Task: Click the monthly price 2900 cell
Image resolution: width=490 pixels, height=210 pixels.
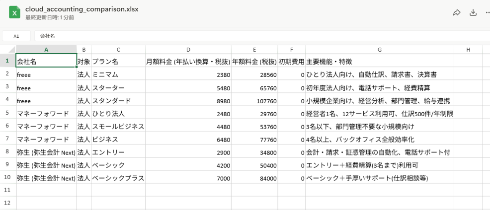Action: coord(188,151)
